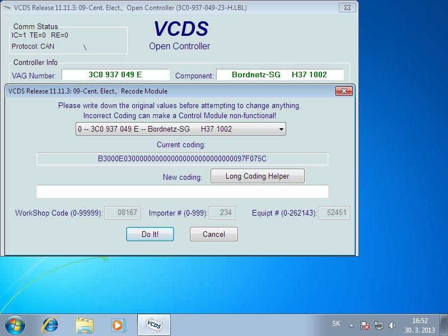Launch Internet Explorer from taskbar
Screen dimensions: 448x336
tap(50, 325)
